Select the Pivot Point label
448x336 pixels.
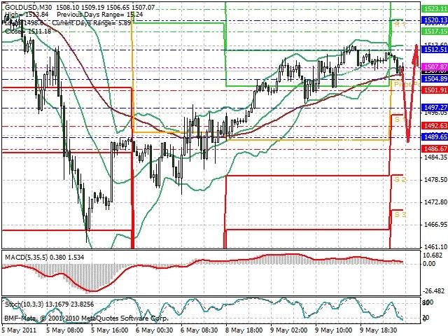pos(407,85)
